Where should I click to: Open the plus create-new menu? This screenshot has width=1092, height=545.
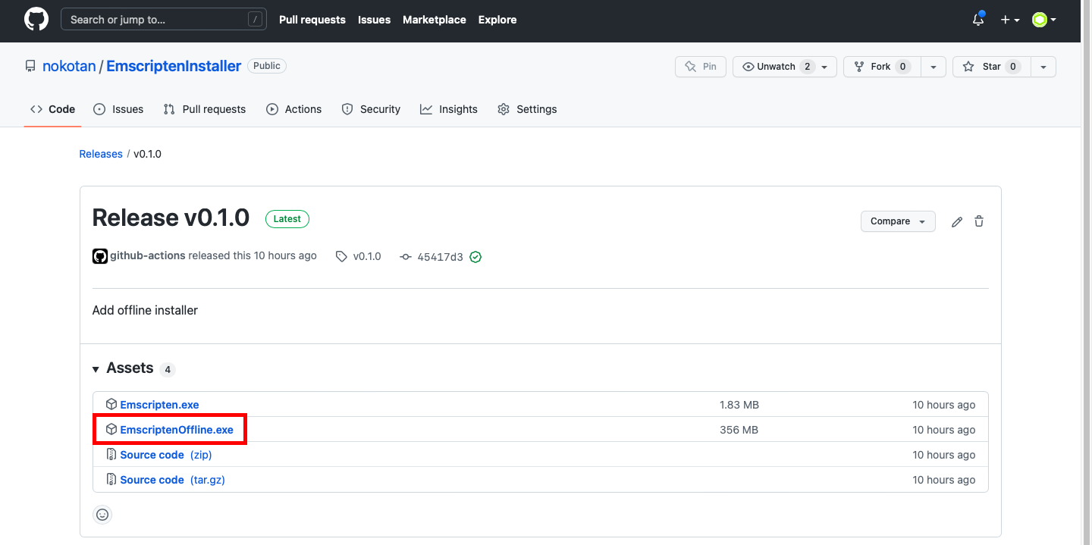tap(1009, 20)
